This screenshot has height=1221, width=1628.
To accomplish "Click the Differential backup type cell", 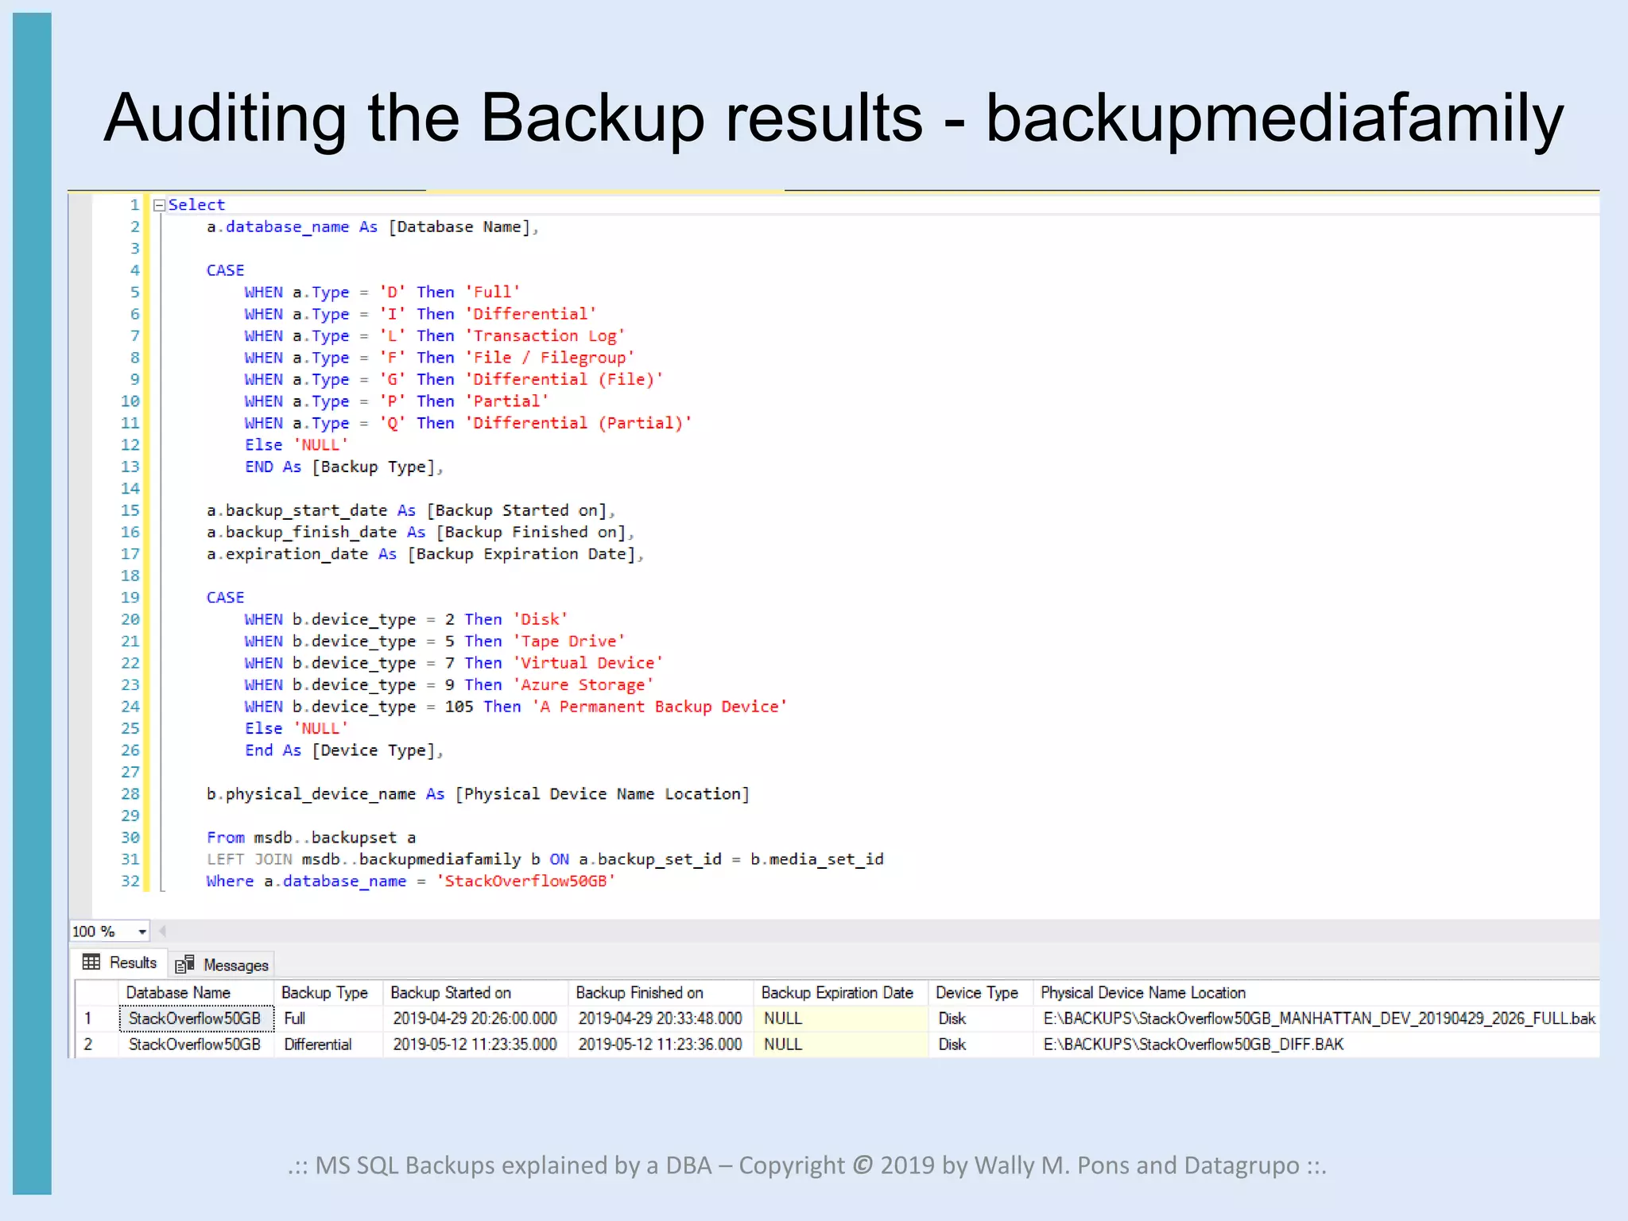I will coord(329,1045).
